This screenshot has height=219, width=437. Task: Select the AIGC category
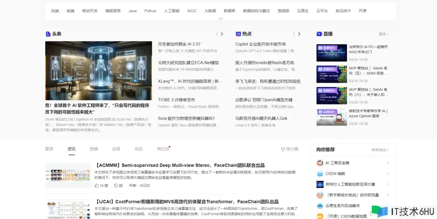192,11
